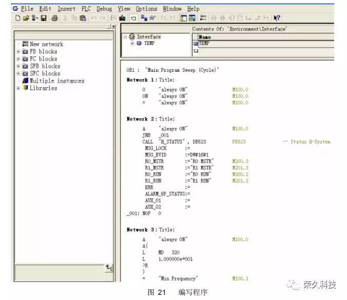
Task: Select the Multiple instances entry
Action: tap(56, 81)
